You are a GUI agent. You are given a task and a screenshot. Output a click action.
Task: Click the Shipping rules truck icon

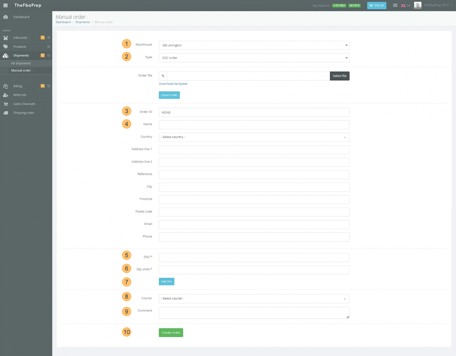6,113
